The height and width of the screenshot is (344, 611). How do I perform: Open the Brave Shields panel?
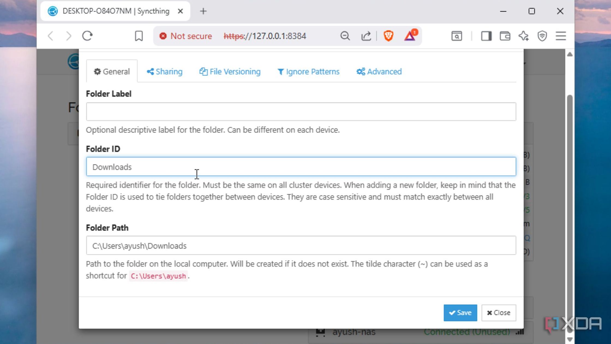(x=388, y=36)
